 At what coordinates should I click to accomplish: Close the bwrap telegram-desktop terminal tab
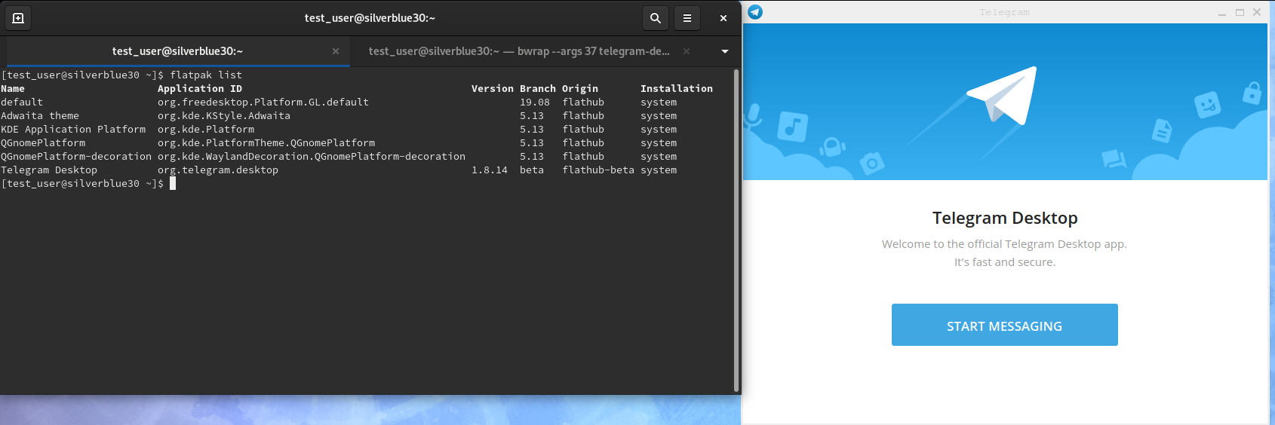click(687, 51)
